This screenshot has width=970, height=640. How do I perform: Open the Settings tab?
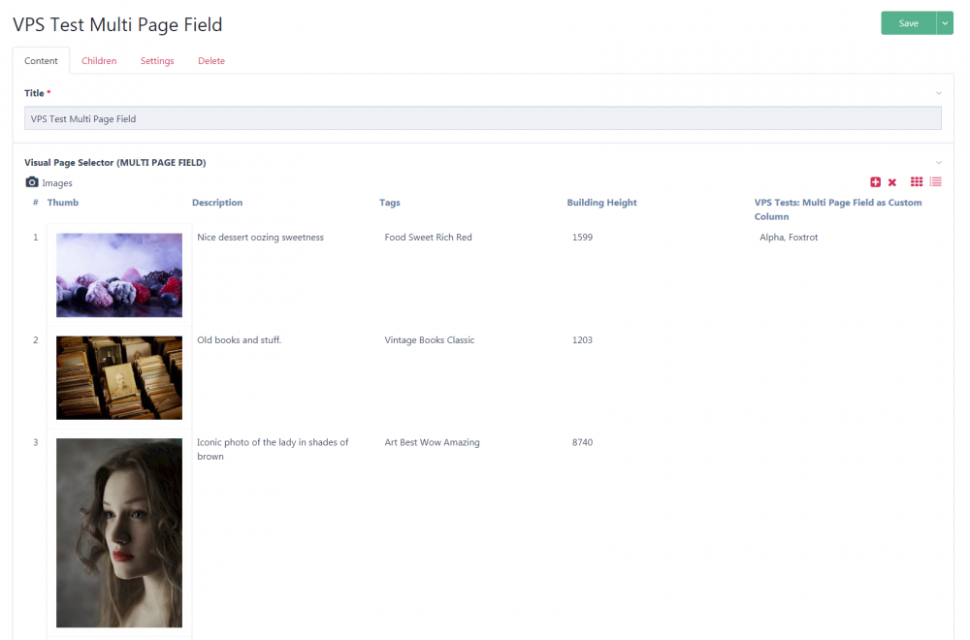(156, 60)
